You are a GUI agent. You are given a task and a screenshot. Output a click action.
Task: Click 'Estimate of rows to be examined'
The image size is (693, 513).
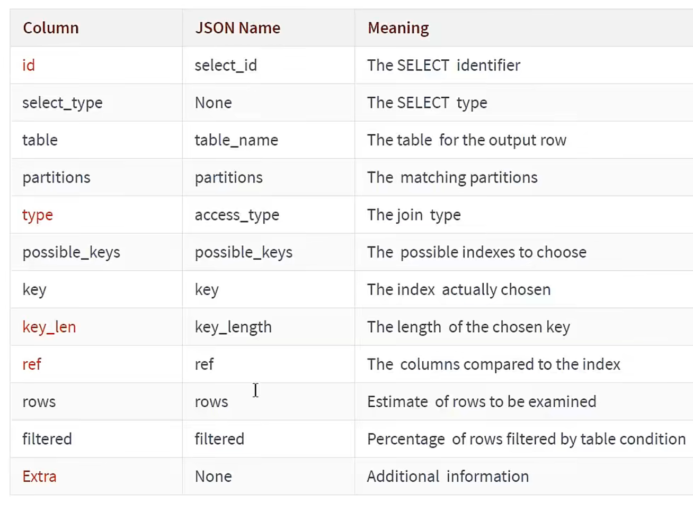coord(482,401)
